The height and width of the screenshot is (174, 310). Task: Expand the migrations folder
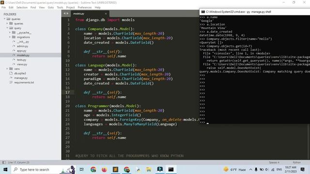(10, 37)
